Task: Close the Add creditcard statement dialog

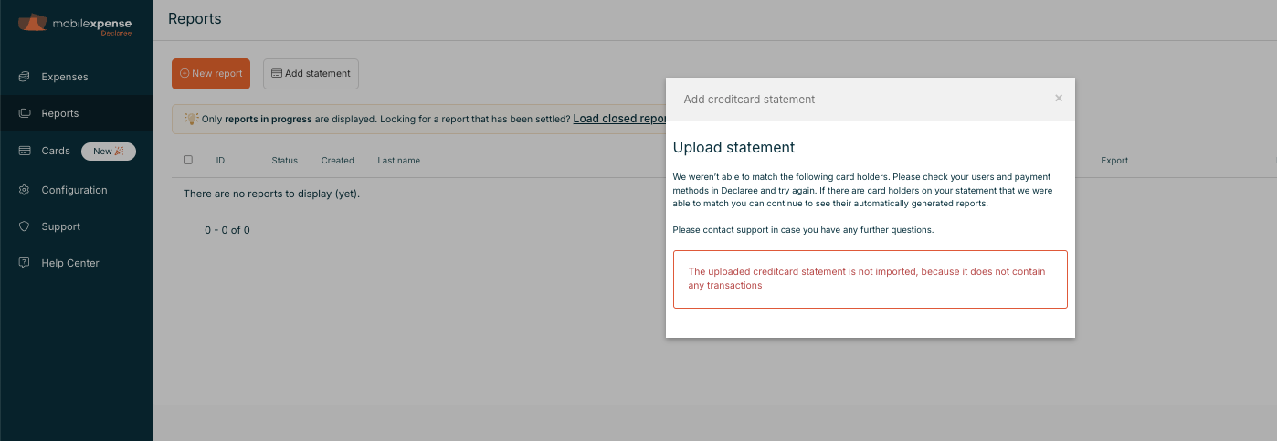Action: click(1059, 99)
